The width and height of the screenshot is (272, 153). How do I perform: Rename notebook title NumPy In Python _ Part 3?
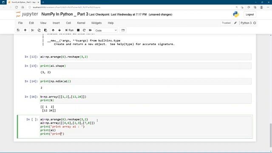pos(65,14)
